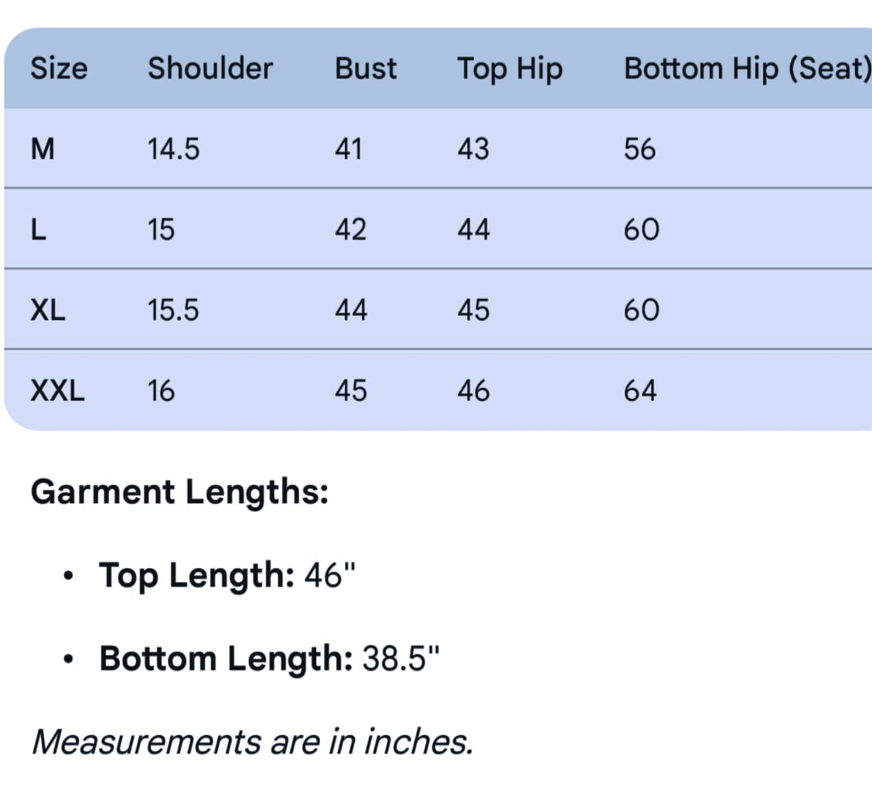Click shoulder value 15.5 in XL row
This screenshot has height=793, width=872.
[174, 310]
